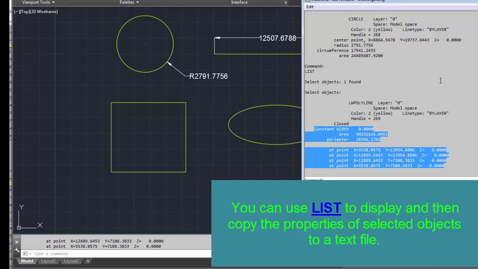Click highlighted 'area 50332626.0561' line

pyautogui.click(x=363, y=134)
